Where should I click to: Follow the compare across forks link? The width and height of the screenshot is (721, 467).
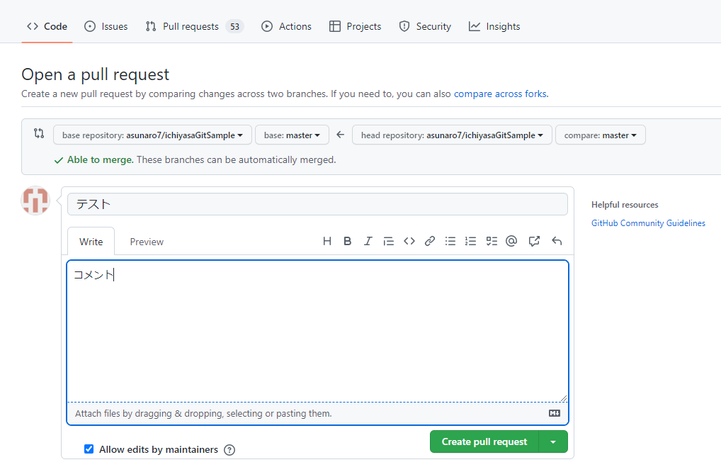tap(500, 94)
